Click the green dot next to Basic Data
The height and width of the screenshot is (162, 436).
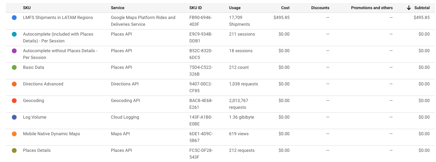[x=14, y=67]
